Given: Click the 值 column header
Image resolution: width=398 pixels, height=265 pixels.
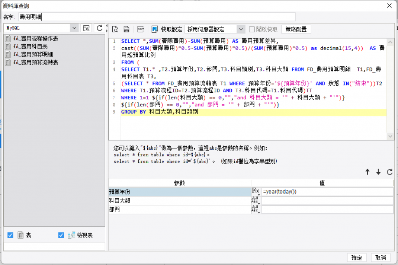Looking at the screenshot, I should (322, 183).
